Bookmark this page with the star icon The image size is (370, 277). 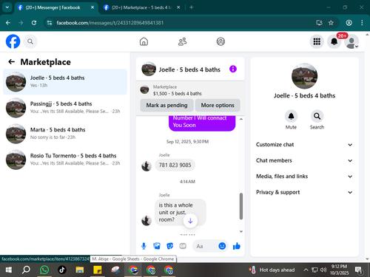[331, 23]
